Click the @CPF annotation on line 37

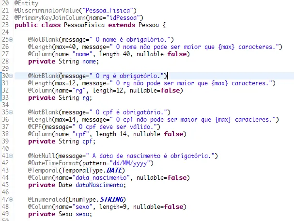click(x=34, y=127)
